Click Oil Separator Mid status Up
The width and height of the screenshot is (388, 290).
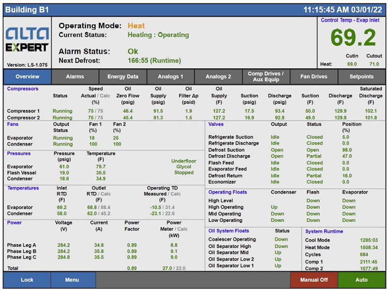(x=278, y=252)
